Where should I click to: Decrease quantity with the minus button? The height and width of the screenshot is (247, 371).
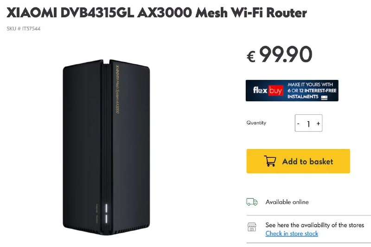pyautogui.click(x=298, y=123)
